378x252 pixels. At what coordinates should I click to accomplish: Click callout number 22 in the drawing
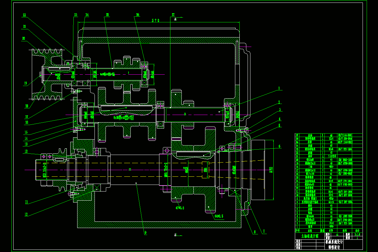tap(24, 15)
